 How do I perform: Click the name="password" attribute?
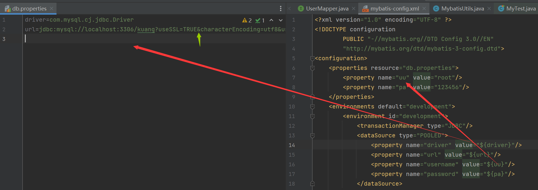432,174
